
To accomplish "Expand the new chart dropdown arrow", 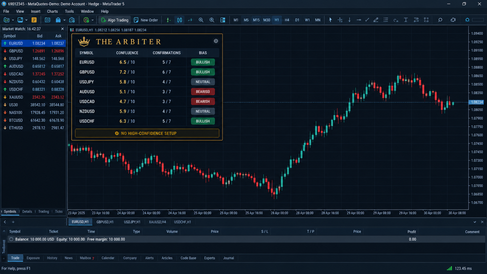I will pyautogui.click(x=13, y=20).
